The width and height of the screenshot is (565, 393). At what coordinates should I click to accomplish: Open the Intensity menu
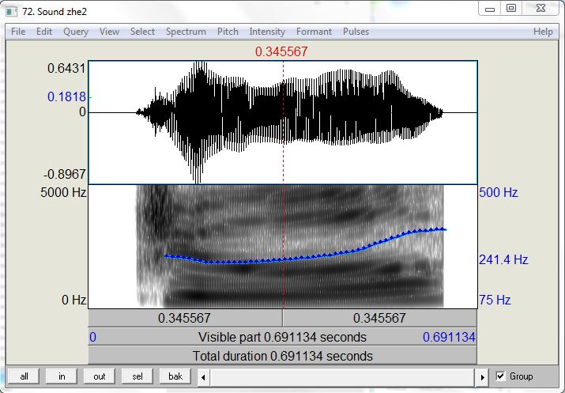coord(267,32)
